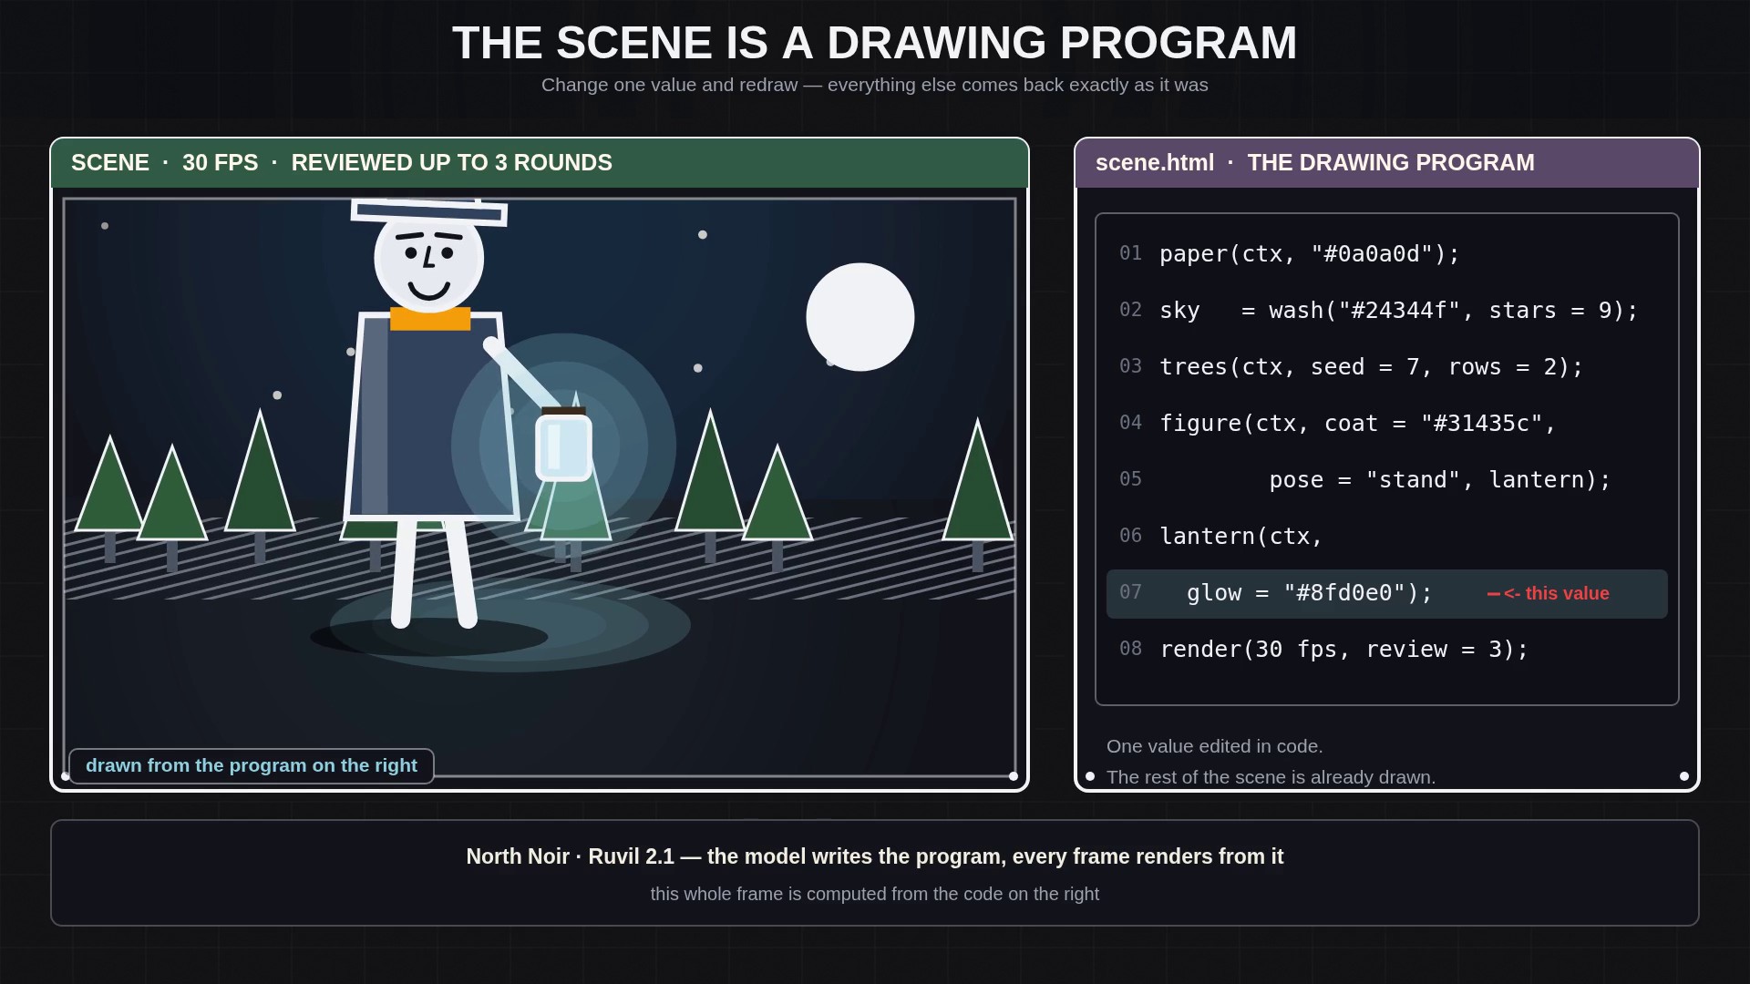Click the orange scarf on the figure
Image resolution: width=1750 pixels, height=984 pixels.
tap(430, 318)
